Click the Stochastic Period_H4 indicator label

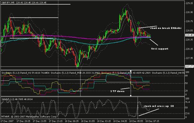(x=168, y=73)
